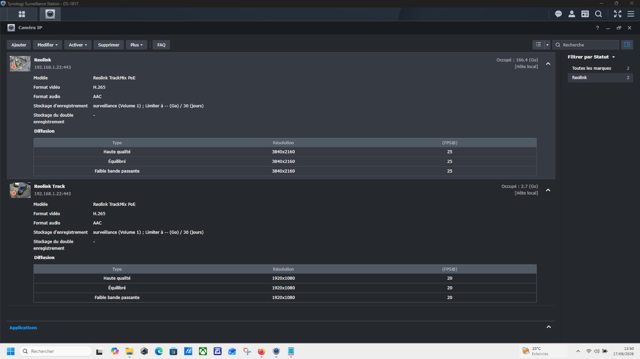Screen dimensions: 640x359
Task: Open the Xbox app from the taskbar
Action: 203,351
